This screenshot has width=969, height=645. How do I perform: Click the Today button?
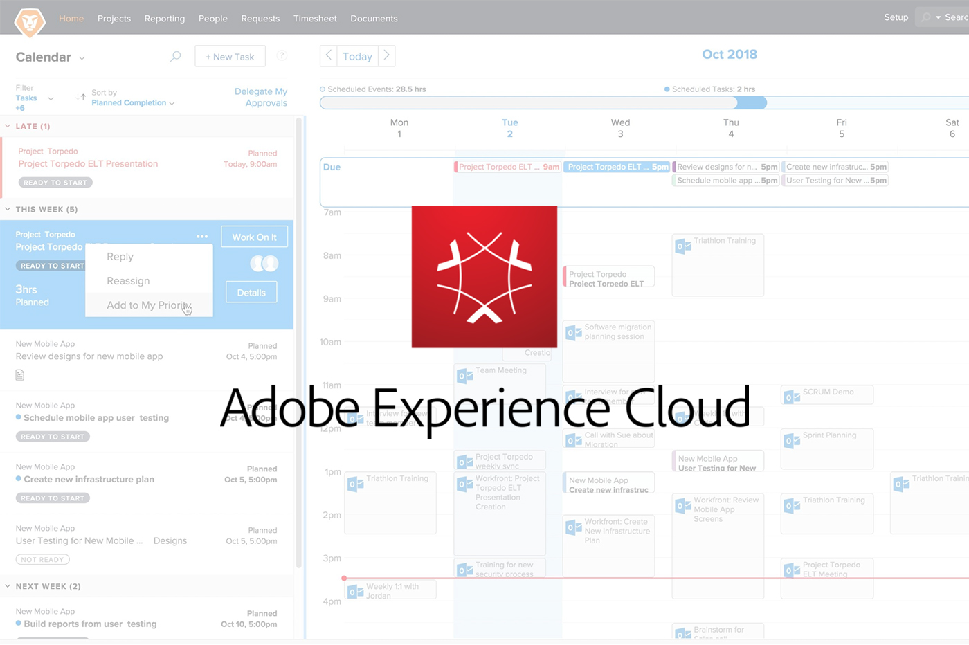pos(357,56)
